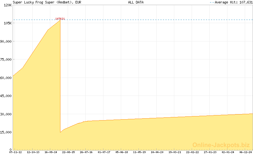
Task: Select the 12-10-13 date label
Action: coord(33,152)
